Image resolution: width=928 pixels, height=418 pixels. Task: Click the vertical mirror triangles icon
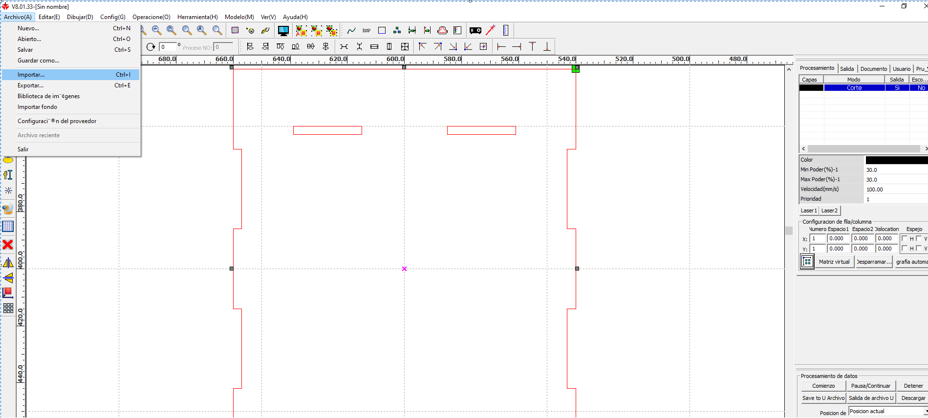[8, 278]
